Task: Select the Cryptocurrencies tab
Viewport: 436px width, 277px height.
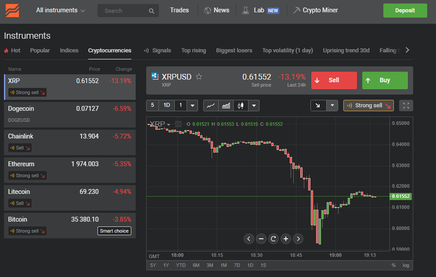Action: coord(110,51)
